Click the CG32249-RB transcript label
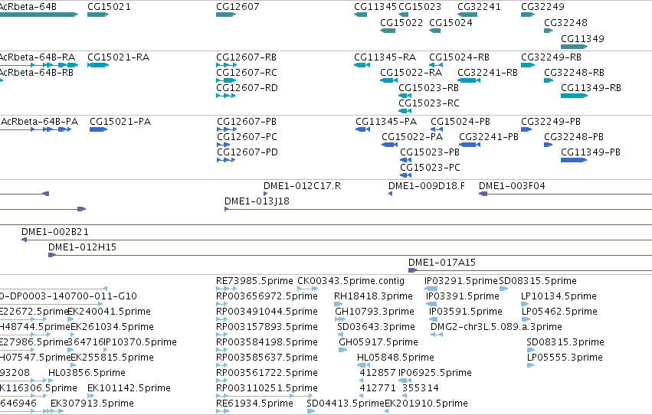 coord(551,57)
